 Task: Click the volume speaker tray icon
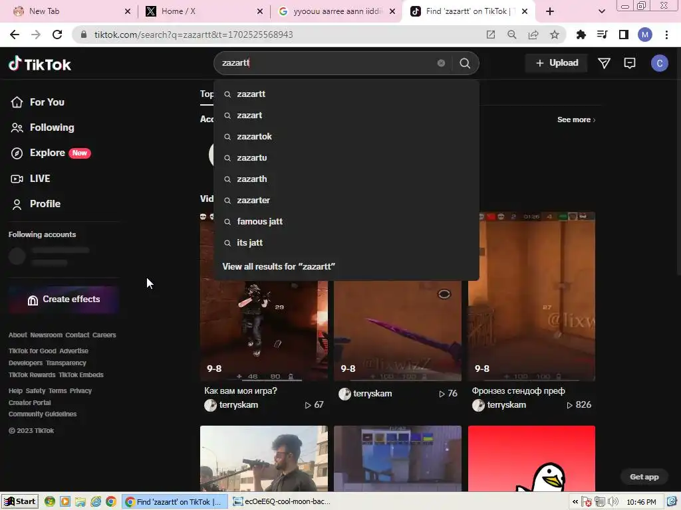coord(613,502)
